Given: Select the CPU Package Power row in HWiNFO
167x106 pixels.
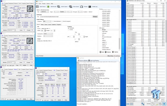Looking at the screenshot, I should click(x=146, y=92).
